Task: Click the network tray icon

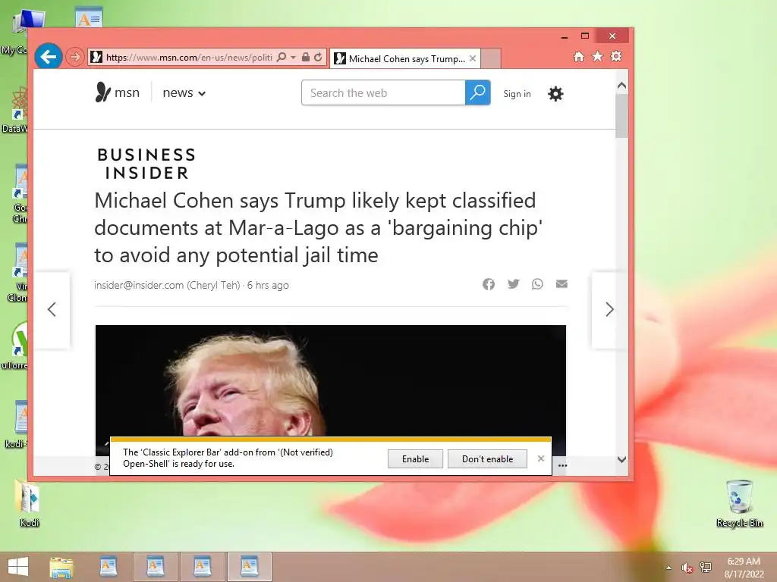Action: tap(706, 567)
